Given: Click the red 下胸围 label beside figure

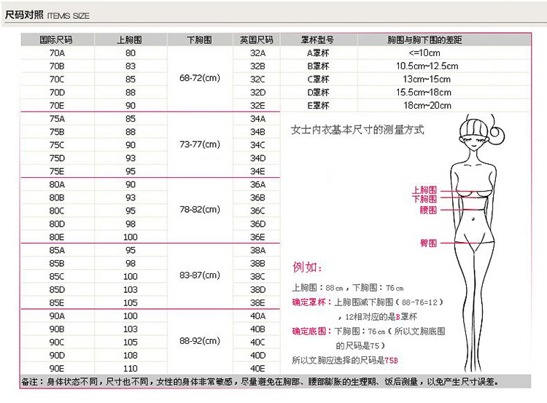Looking at the screenshot, I should [x=424, y=199].
